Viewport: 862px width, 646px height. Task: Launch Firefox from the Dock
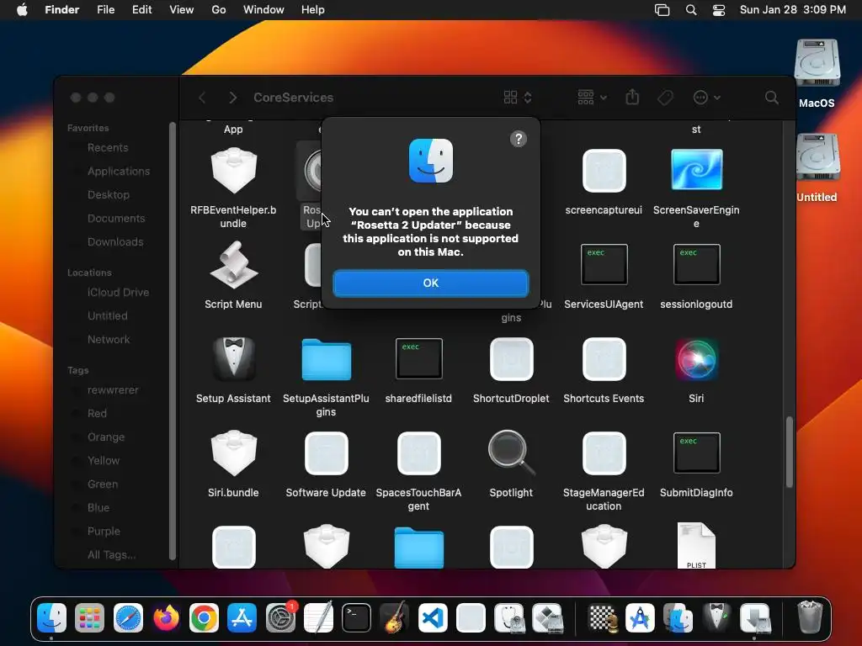(x=166, y=618)
